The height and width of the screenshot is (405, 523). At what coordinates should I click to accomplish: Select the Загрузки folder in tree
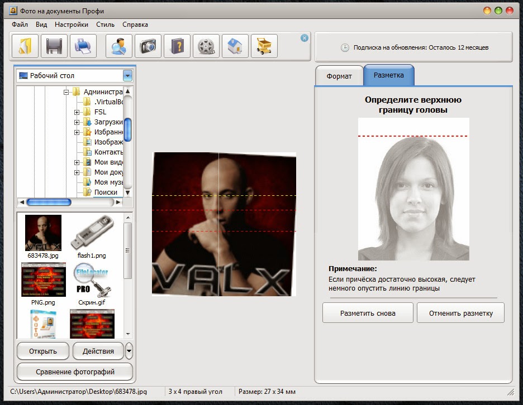click(x=103, y=122)
